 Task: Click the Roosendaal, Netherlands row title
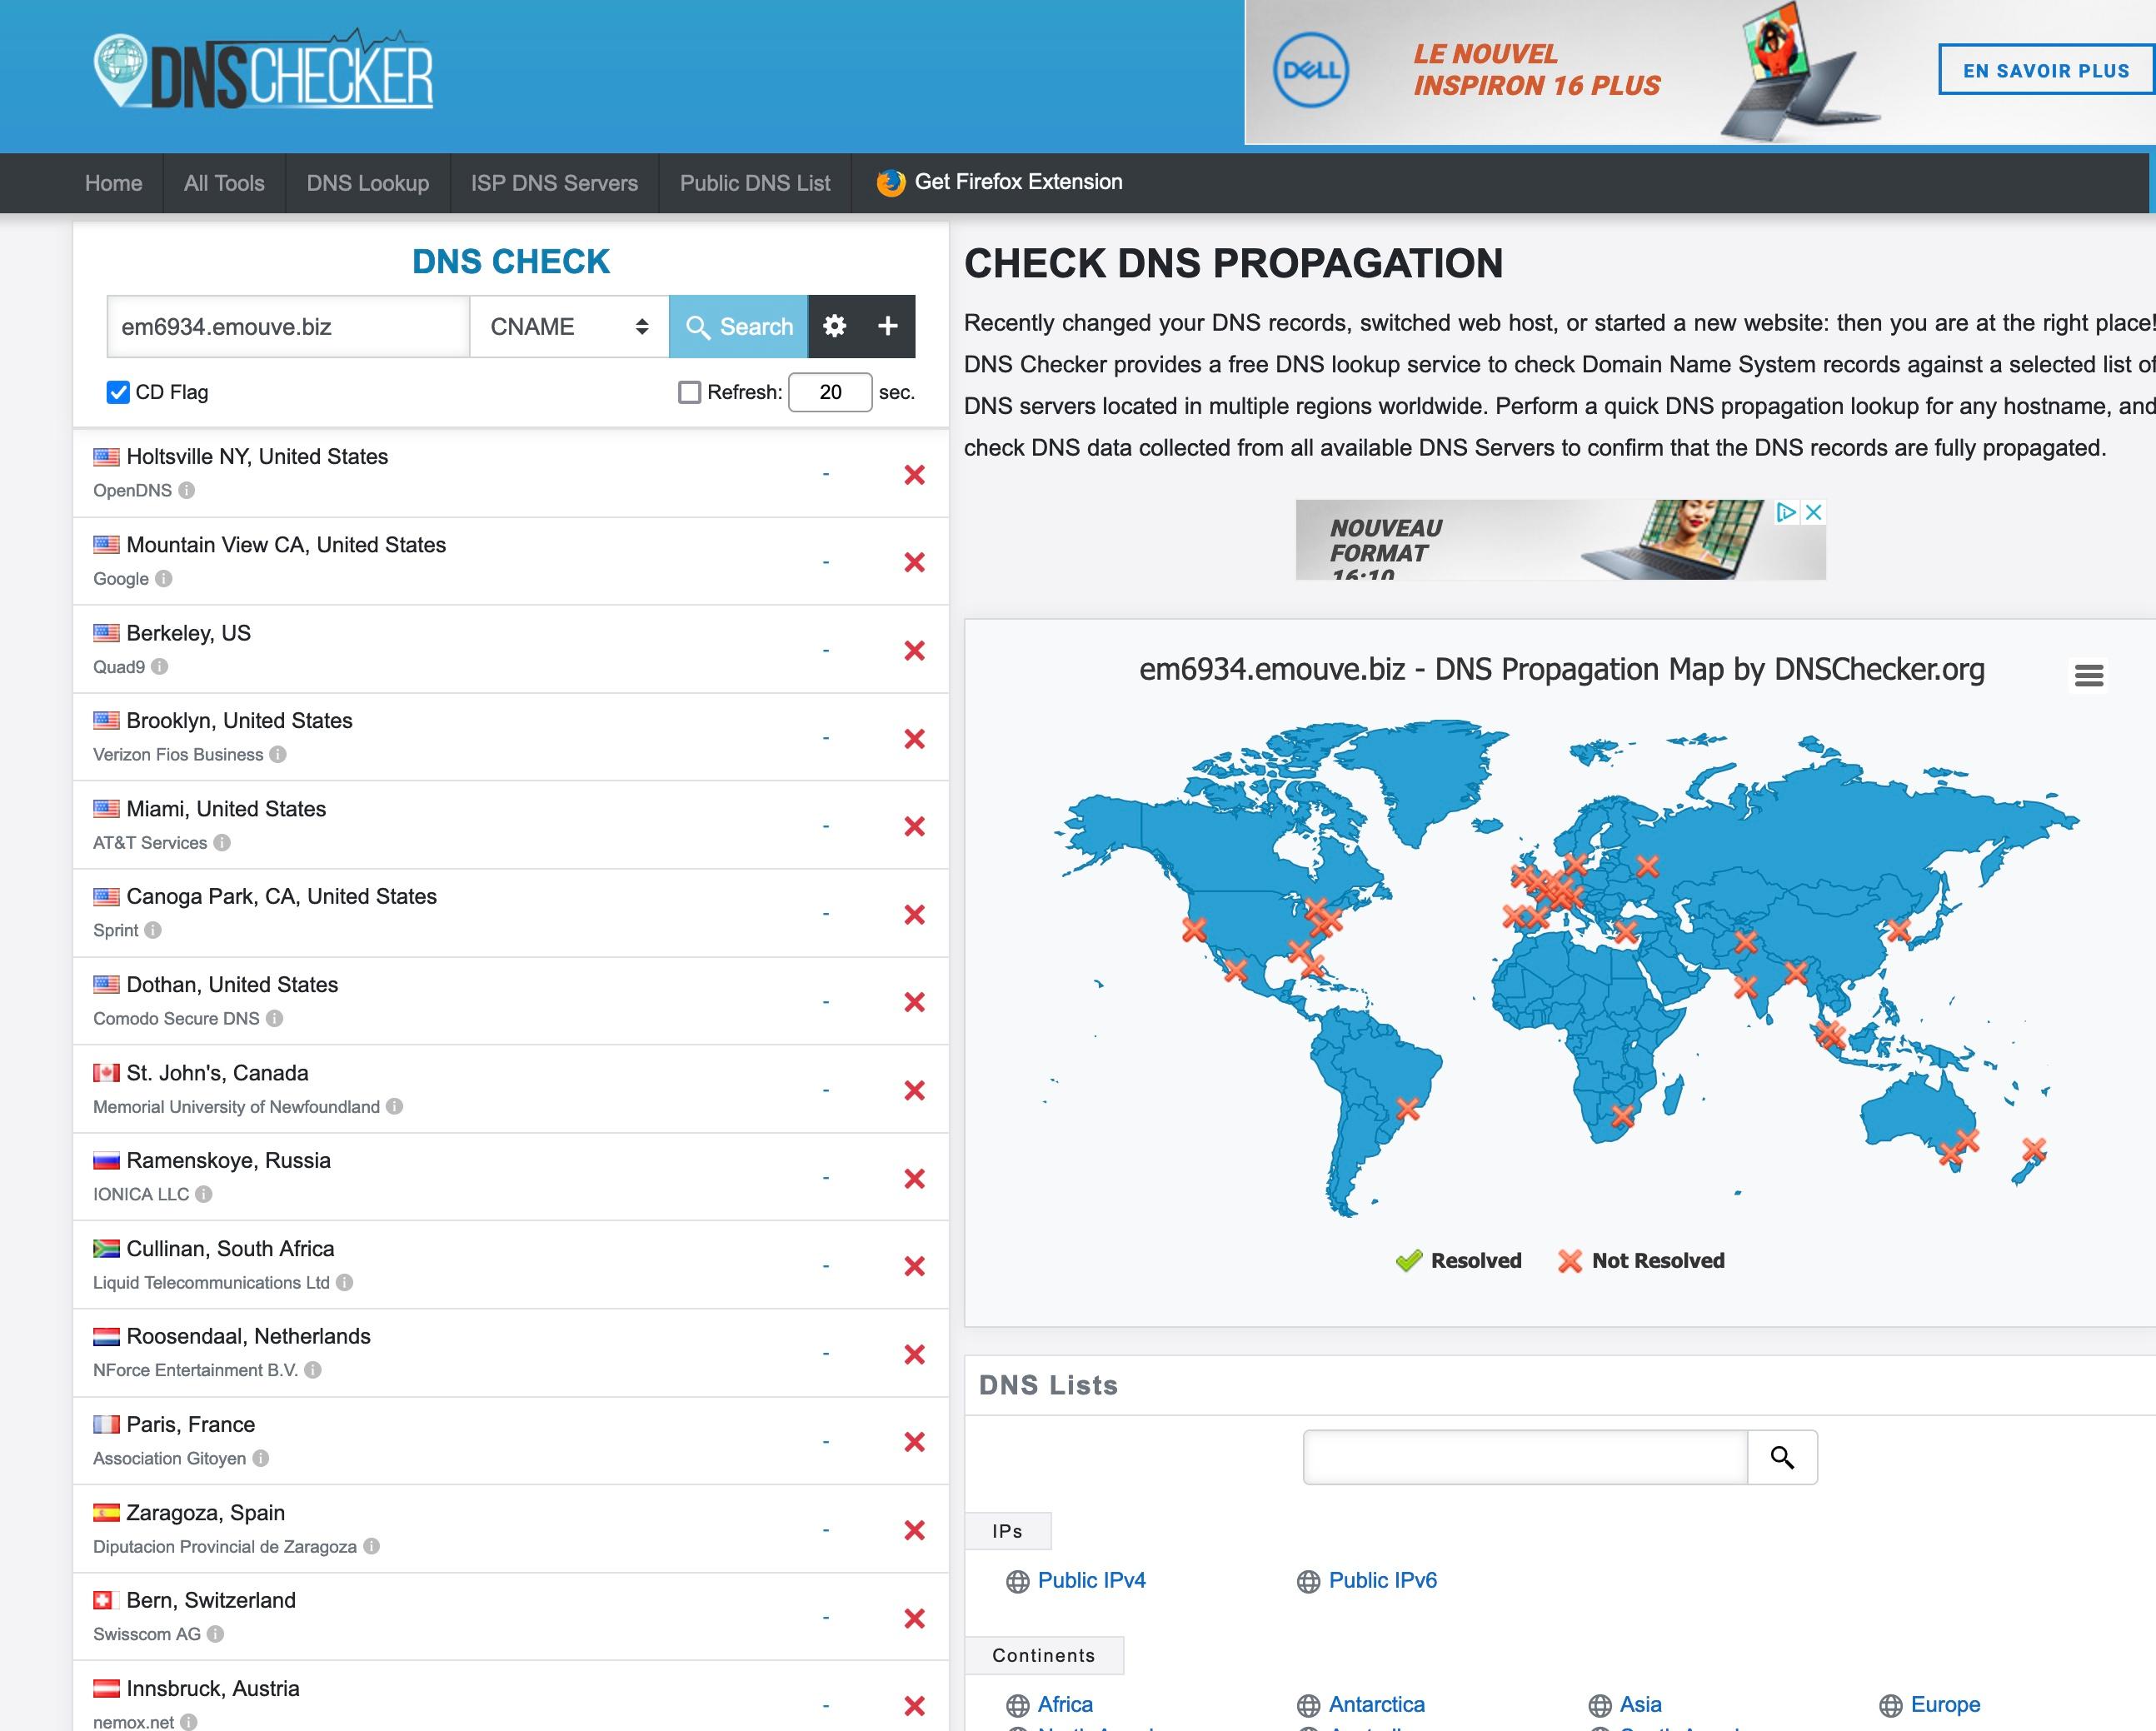[x=248, y=1336]
